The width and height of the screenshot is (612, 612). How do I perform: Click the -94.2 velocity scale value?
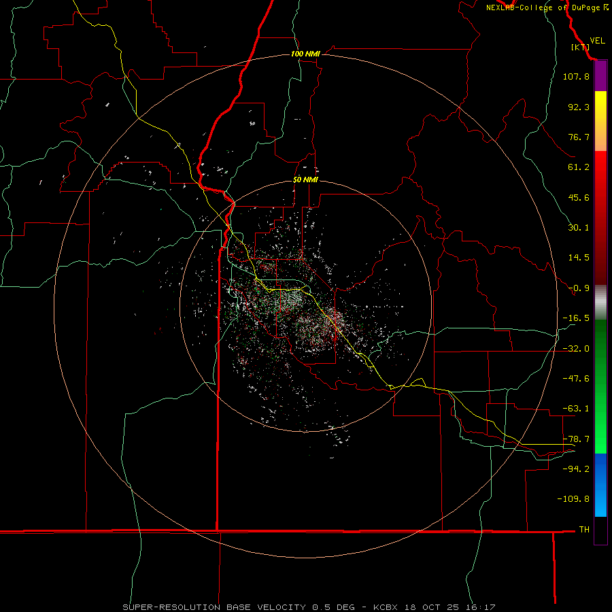[x=576, y=469]
